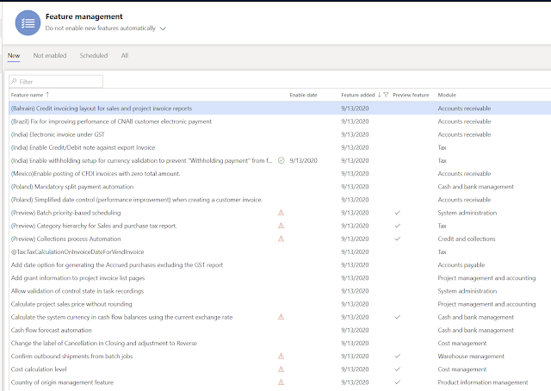The height and width of the screenshot is (391, 551).
Task: Click the warning icon beside Cost calculation level
Action: 282,369
